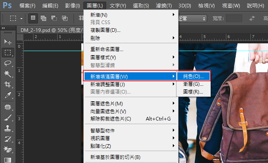The width and height of the screenshot is (268, 163).
Task: Choose 新增基於圖層的切片(B) entry
Action: (x=131, y=157)
